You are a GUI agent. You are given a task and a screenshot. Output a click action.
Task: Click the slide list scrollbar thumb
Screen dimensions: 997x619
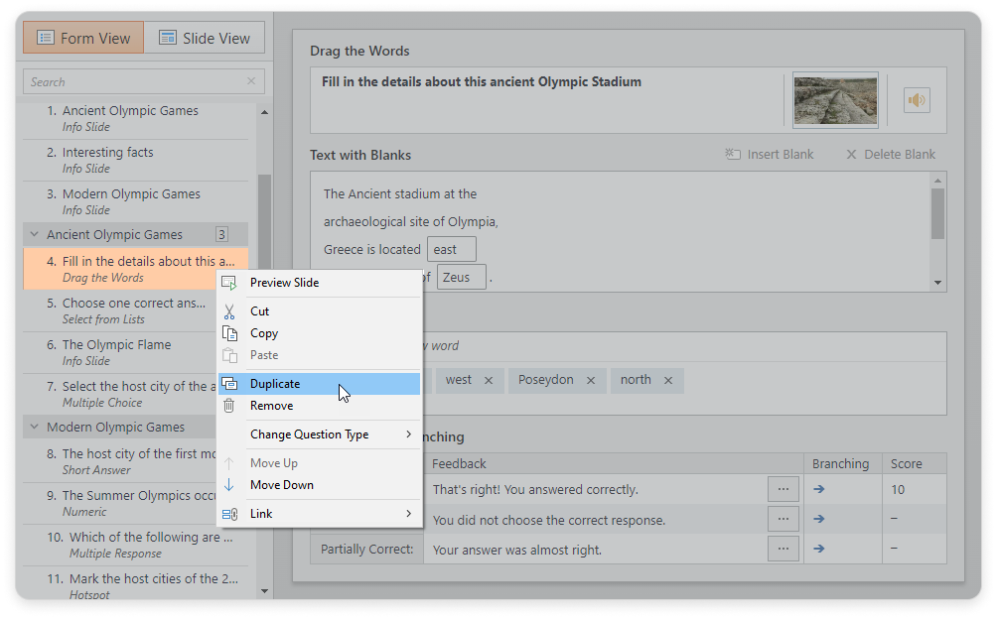[264, 222]
